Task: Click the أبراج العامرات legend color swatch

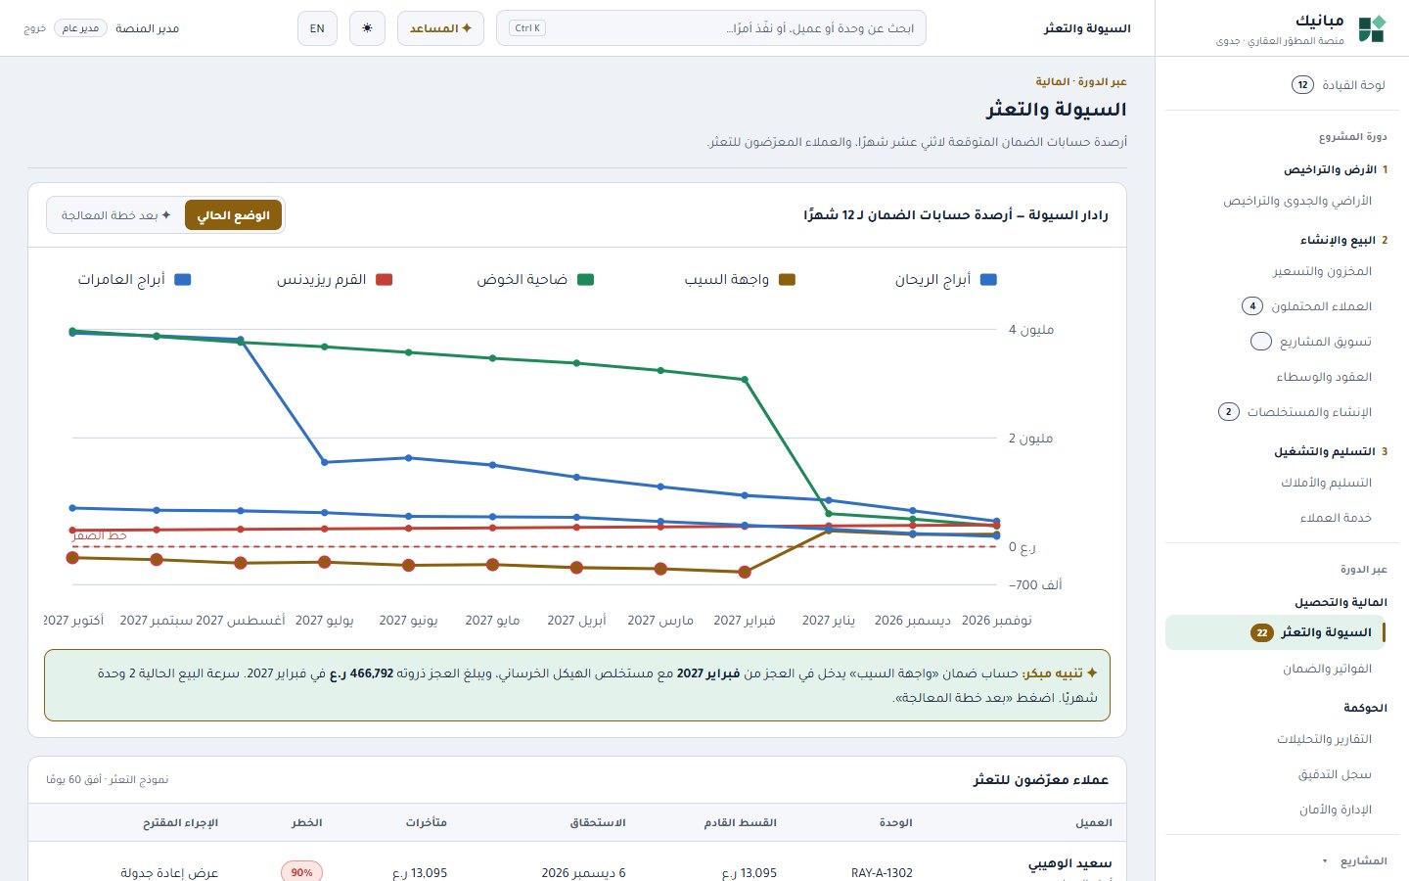Action: point(183,280)
